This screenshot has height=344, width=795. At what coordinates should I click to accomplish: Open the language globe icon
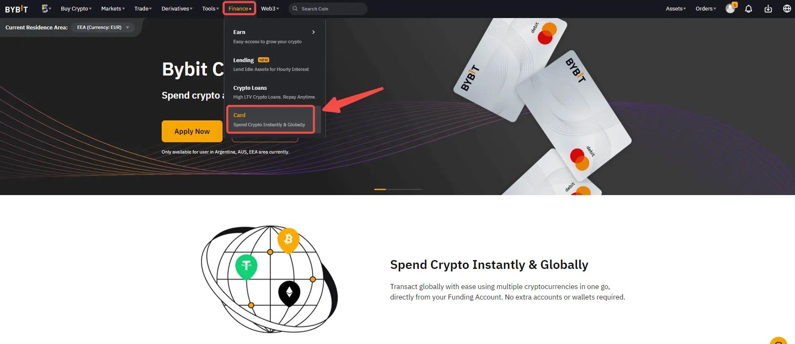point(787,9)
